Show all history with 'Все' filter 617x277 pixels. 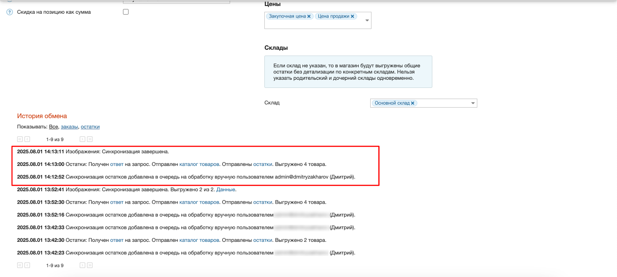(53, 127)
